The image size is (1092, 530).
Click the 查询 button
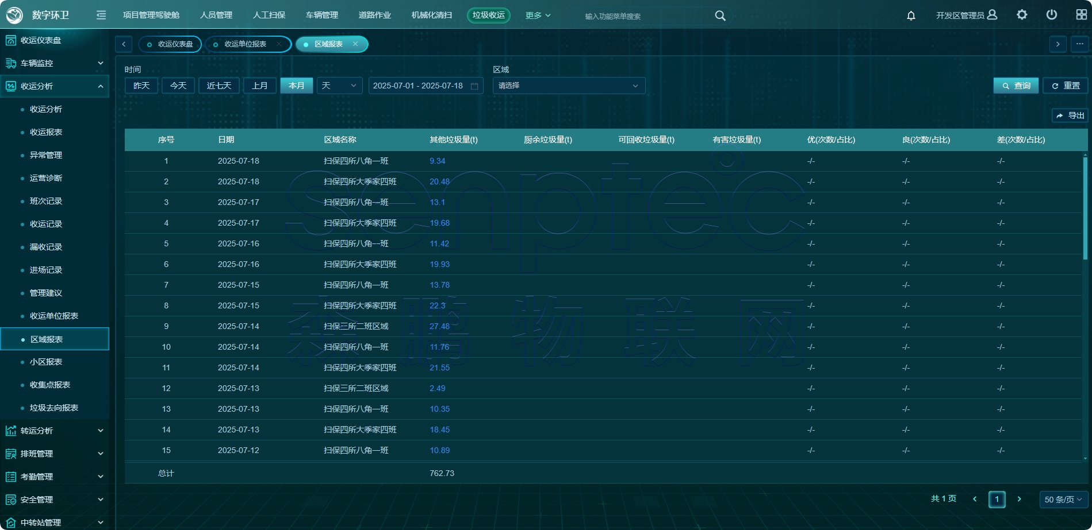click(x=1016, y=86)
